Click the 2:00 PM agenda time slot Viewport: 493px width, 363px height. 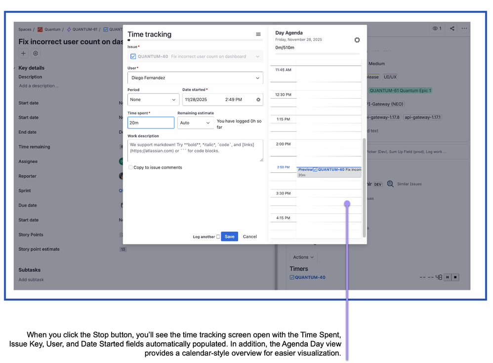click(329, 144)
